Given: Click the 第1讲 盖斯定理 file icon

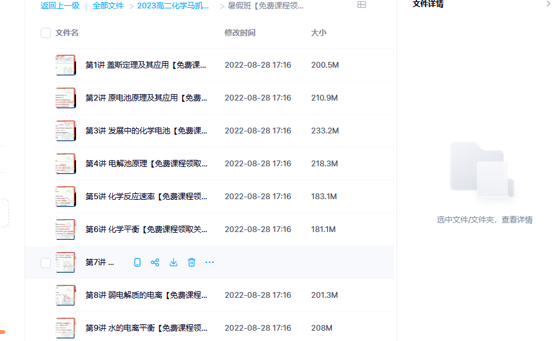Looking at the screenshot, I should click(x=65, y=65).
